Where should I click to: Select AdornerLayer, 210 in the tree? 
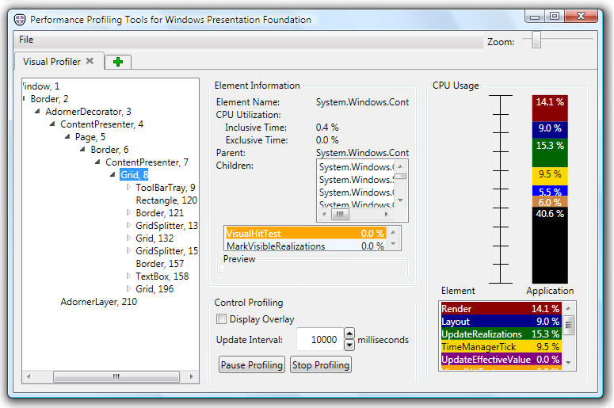pos(99,302)
